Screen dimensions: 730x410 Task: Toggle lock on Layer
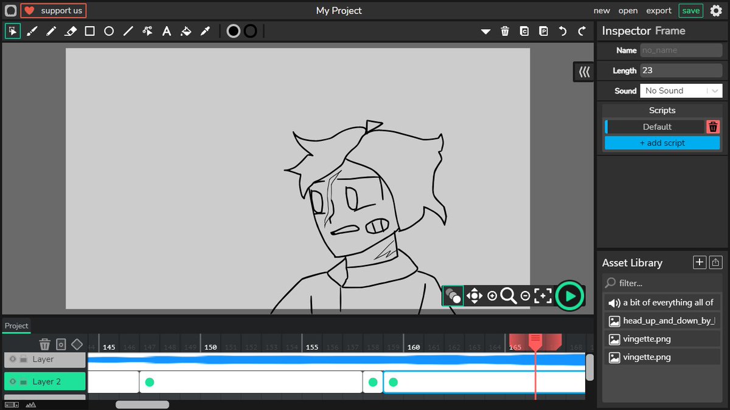click(x=23, y=360)
